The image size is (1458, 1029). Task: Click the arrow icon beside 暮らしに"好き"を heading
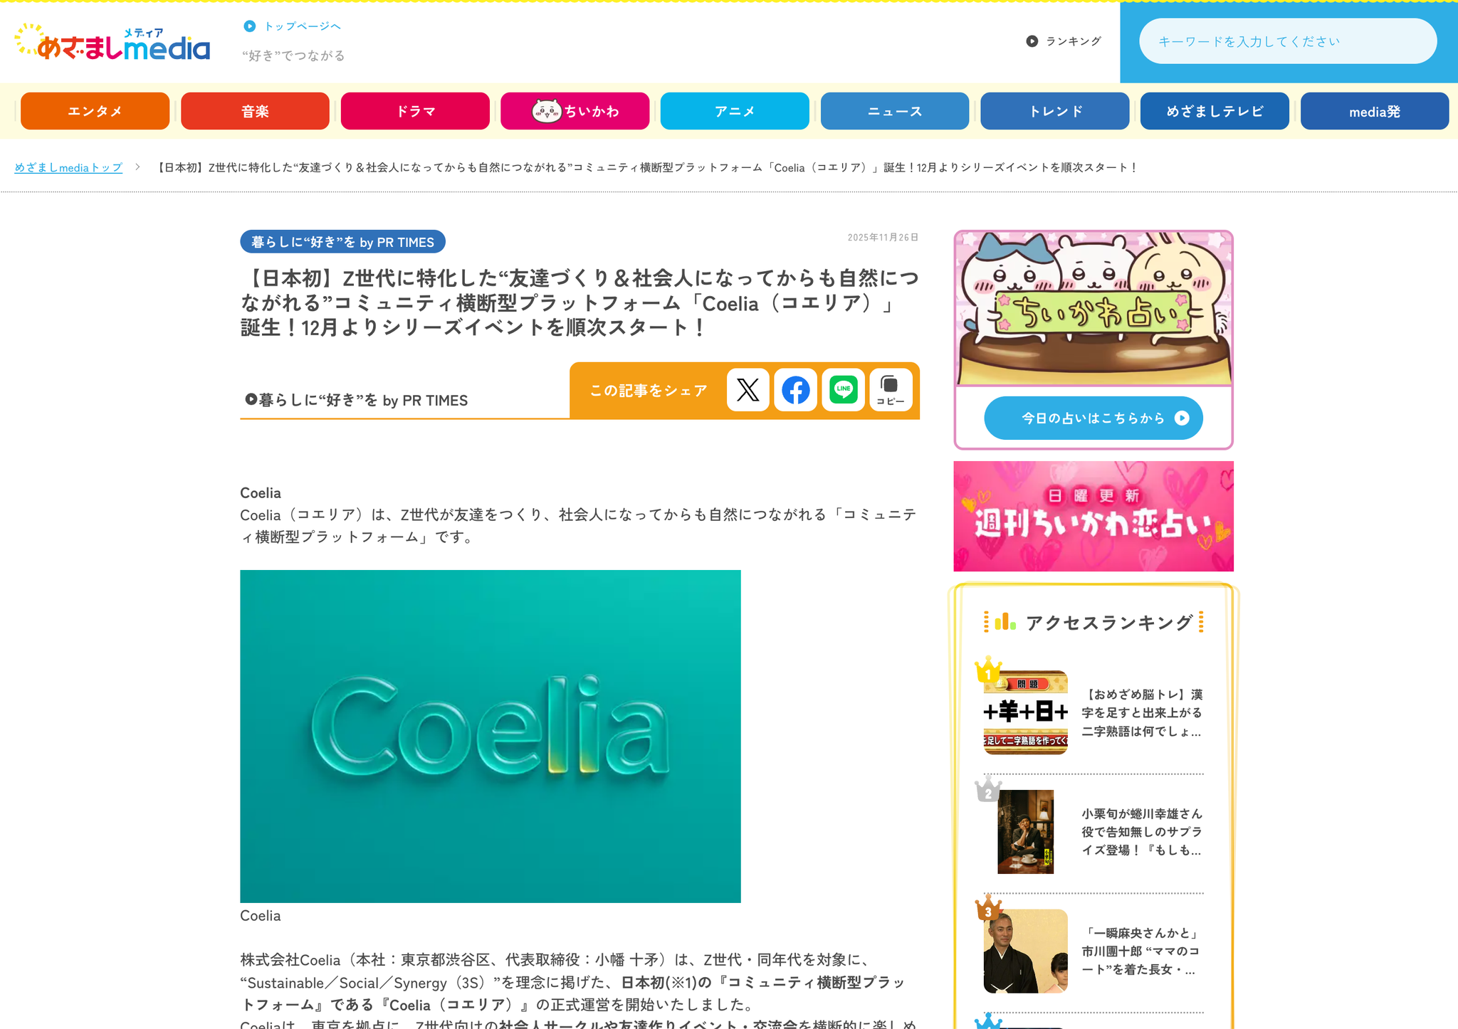click(x=251, y=399)
